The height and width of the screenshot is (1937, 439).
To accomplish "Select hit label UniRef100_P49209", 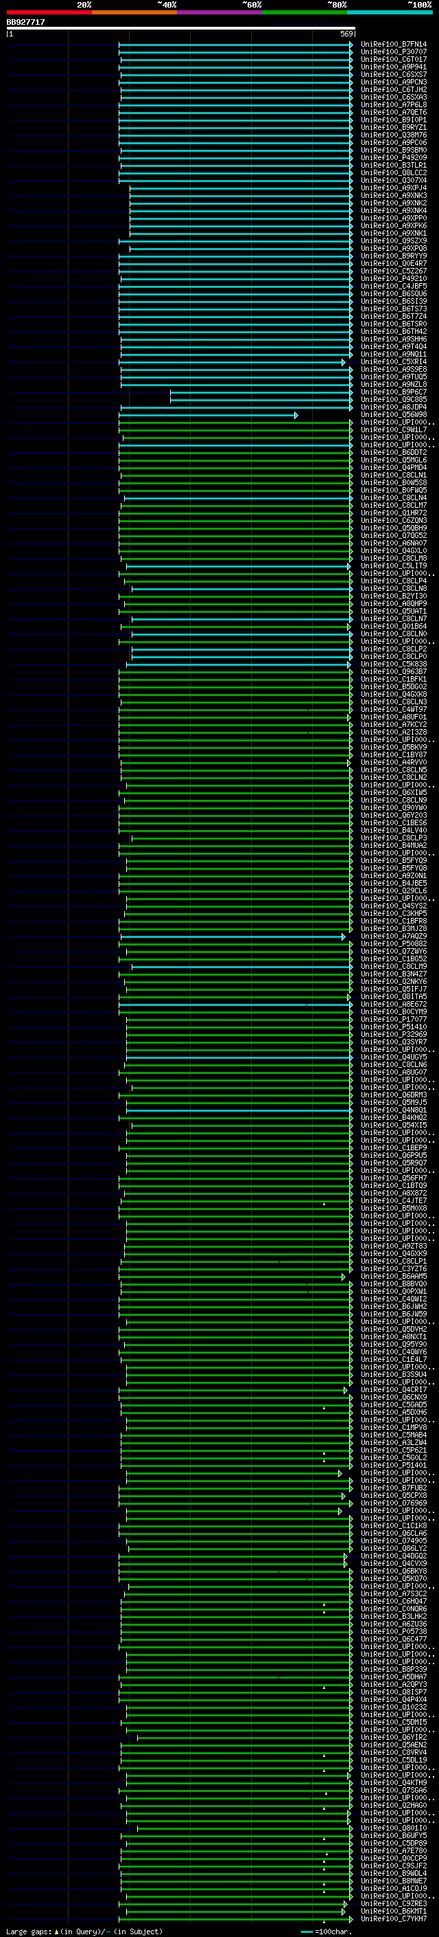I will [393, 158].
